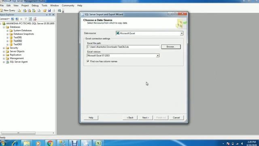Image resolution: width=259 pixels, height=146 pixels.
Task: Click the Activity Monitor icon in toolbar
Action: click(x=59, y=11)
